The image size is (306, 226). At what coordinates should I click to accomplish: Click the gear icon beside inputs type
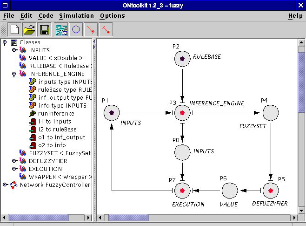point(33,82)
